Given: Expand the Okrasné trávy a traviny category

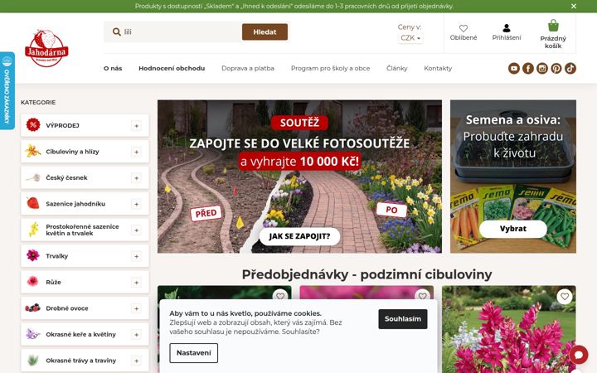Looking at the screenshot, I should pyautogui.click(x=136, y=361).
